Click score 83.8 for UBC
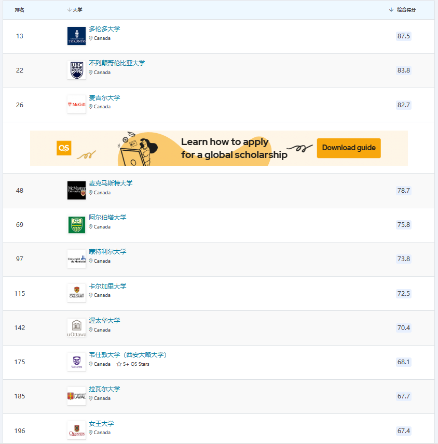The width and height of the screenshot is (438, 444). 403,70
